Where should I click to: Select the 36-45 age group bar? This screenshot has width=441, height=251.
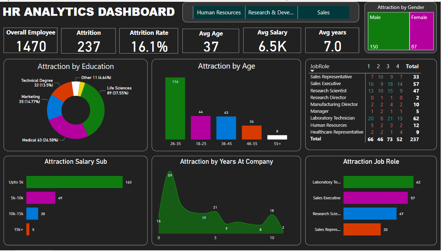pos(226,128)
